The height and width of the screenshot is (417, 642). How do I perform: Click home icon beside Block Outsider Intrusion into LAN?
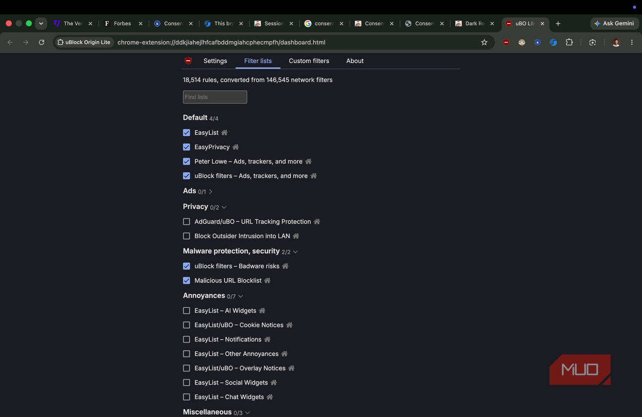296,236
